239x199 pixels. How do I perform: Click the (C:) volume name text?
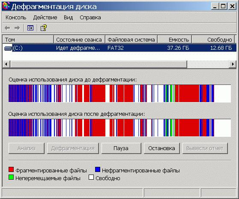pos(18,48)
